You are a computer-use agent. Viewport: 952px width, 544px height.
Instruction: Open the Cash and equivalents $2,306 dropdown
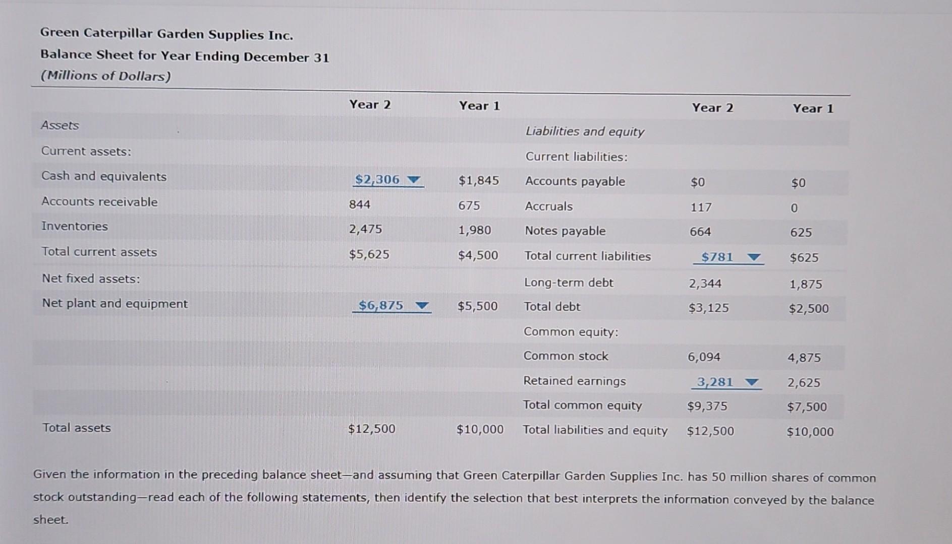click(x=388, y=180)
